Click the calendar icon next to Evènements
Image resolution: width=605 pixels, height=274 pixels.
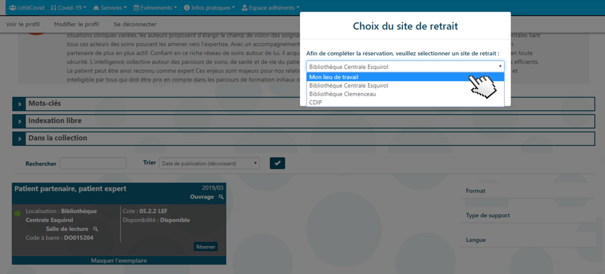pos(136,8)
